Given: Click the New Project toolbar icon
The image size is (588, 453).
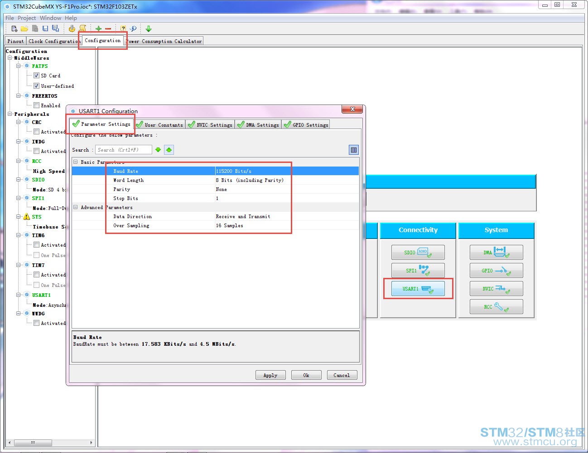Looking at the screenshot, I should (14, 29).
